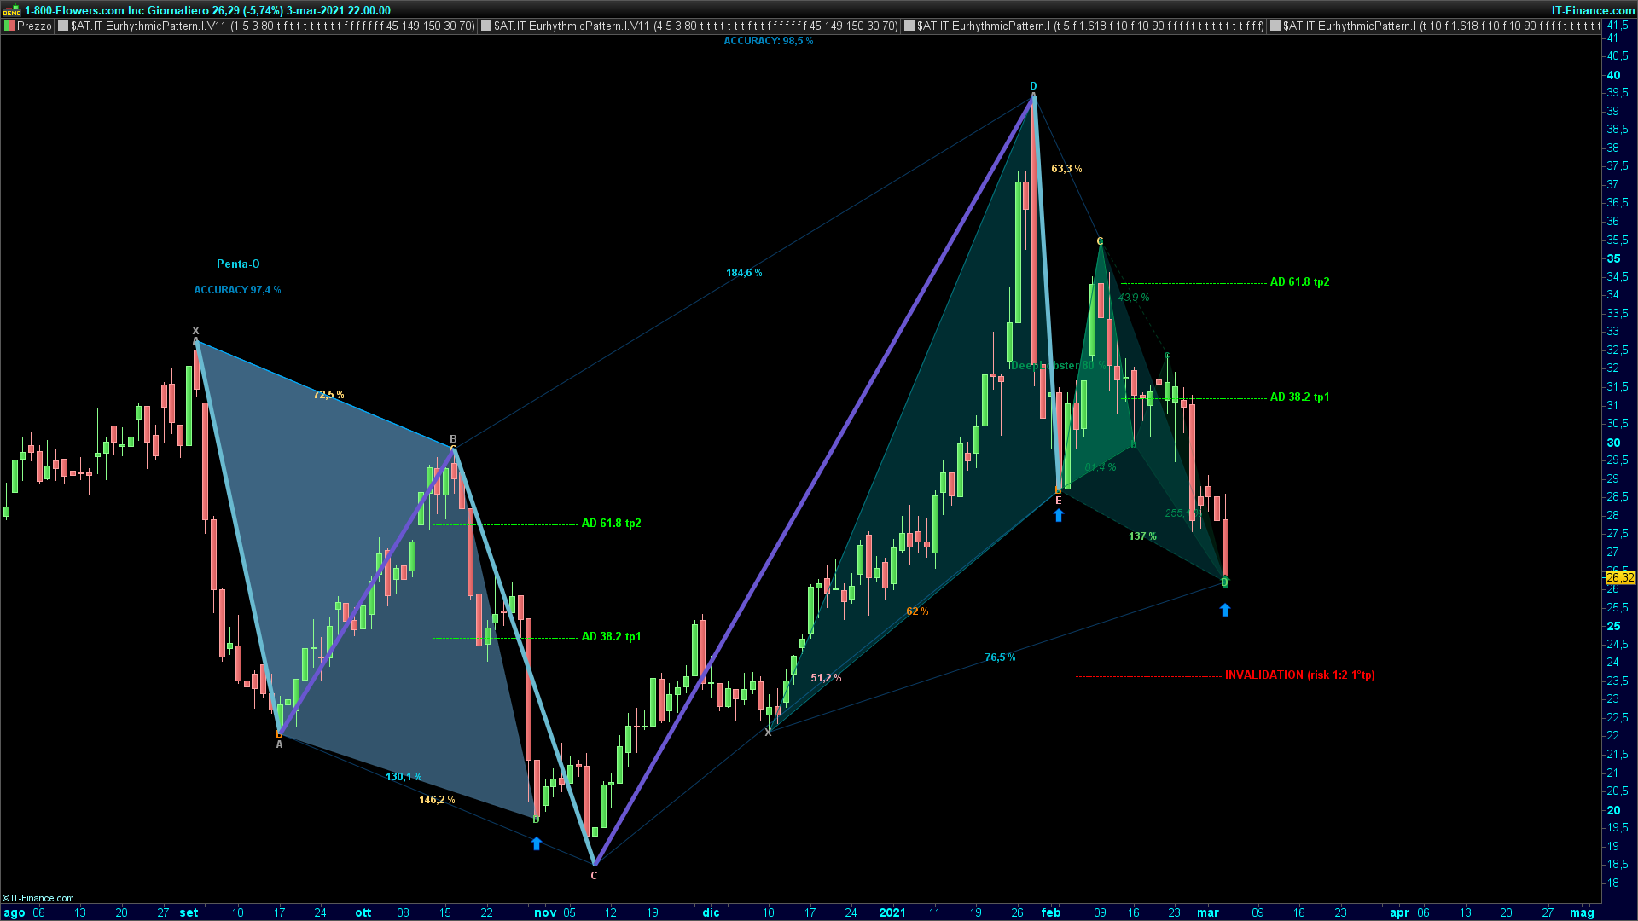1638x921 pixels.
Task: Click the blue arrow beneath point E
Action: (1059, 515)
